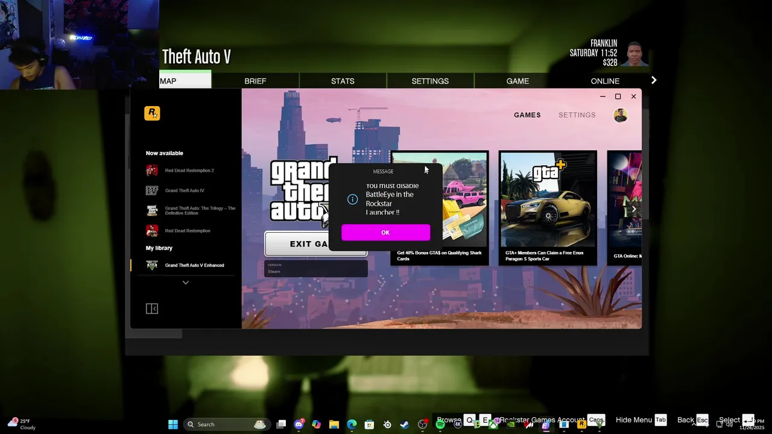772x434 pixels.
Task: Open GTA: The Trilogy – Definitive Edition entry
Action: (x=191, y=210)
